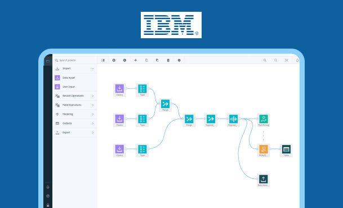
Task: Select the topmost Claims import node
Action: click(x=119, y=90)
